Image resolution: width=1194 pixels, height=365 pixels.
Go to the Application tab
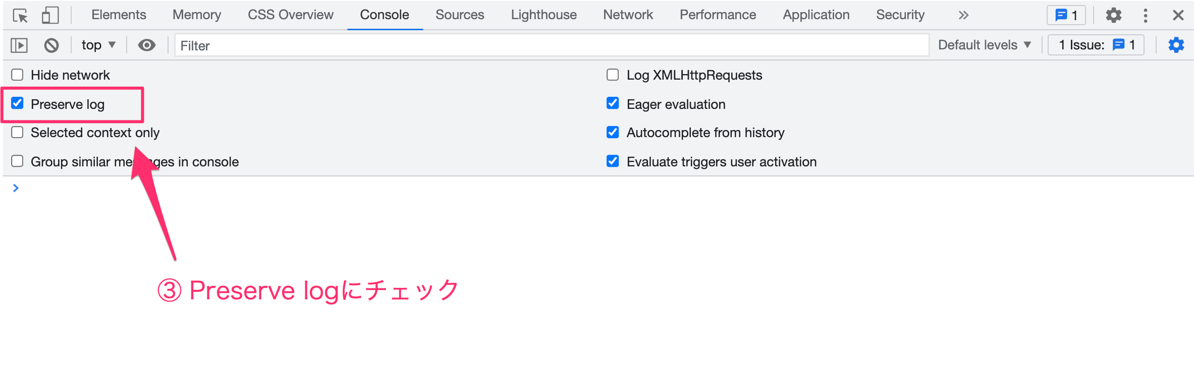pos(816,15)
